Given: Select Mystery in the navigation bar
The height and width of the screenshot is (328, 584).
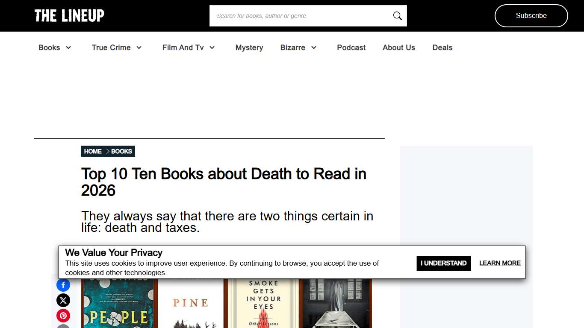Looking at the screenshot, I should point(249,47).
